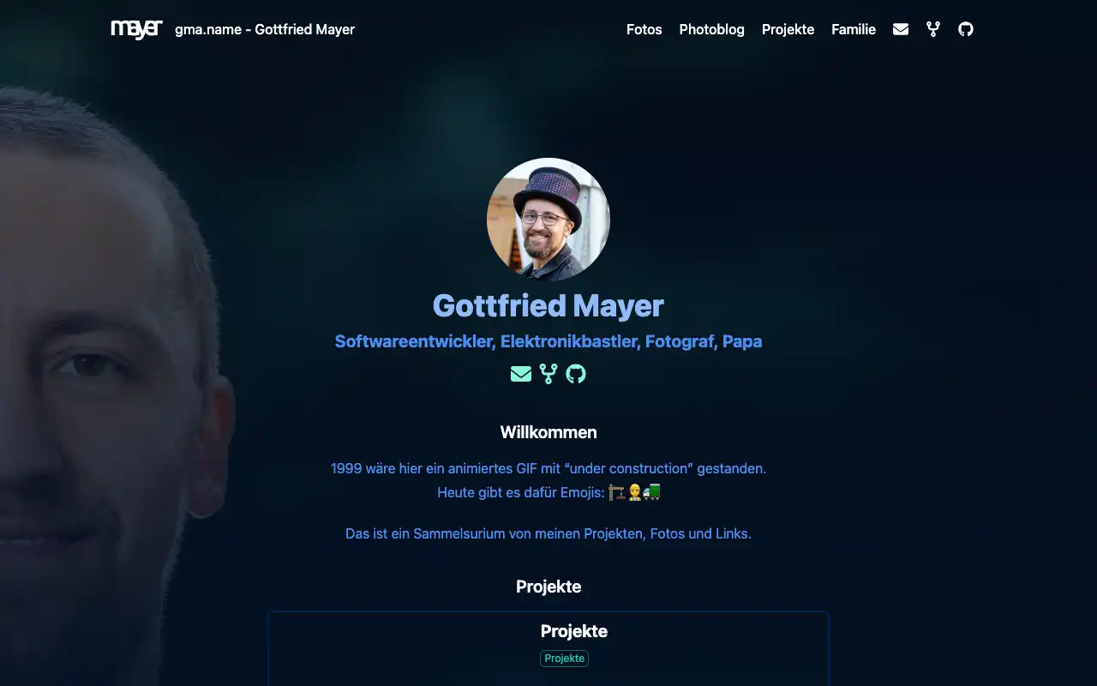Click the round profile photo with hat
The height and width of the screenshot is (686, 1097).
[548, 220]
